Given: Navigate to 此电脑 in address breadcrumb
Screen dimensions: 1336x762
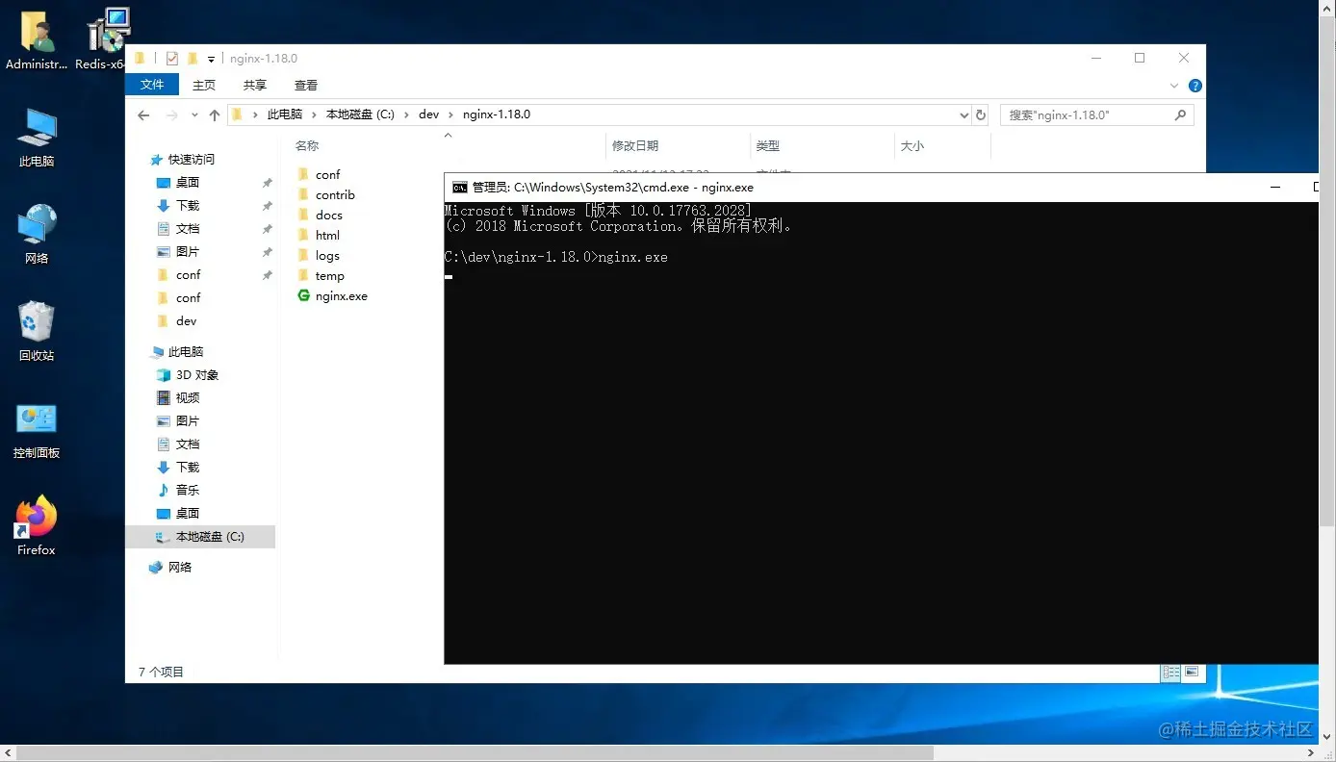Looking at the screenshot, I should [x=285, y=114].
